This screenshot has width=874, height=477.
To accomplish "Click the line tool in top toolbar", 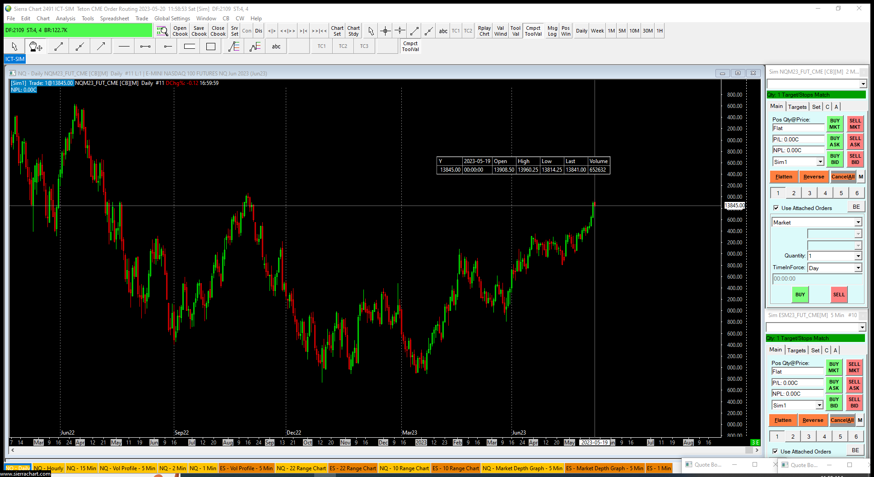I will [x=414, y=31].
